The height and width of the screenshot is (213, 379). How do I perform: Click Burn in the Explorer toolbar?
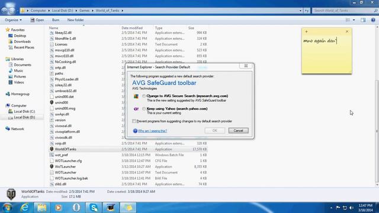pos(56,20)
